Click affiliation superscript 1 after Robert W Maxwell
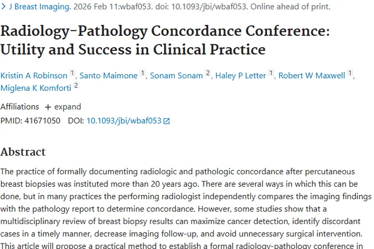This screenshot has width=374, height=249. coord(350,74)
